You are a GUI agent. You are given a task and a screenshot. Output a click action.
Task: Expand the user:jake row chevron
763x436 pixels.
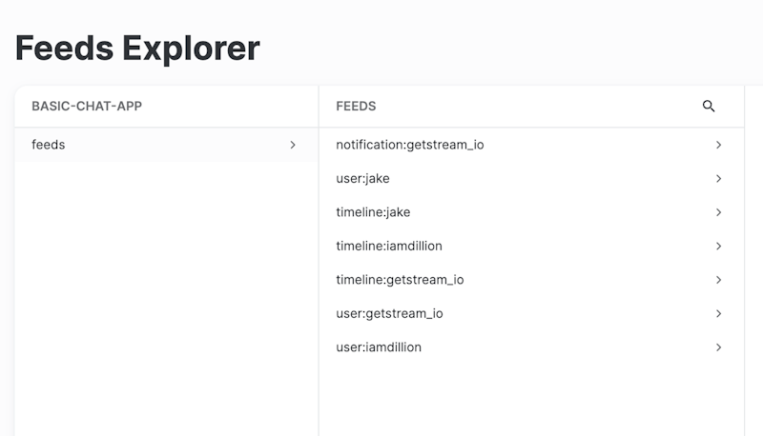[x=718, y=179]
